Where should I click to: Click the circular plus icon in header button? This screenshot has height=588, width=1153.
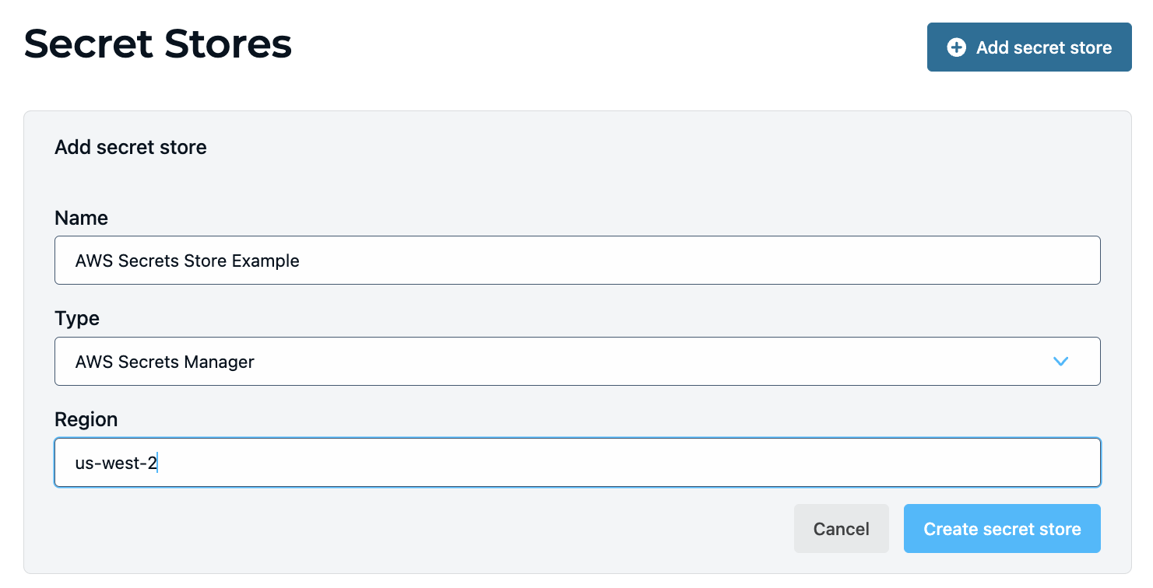pos(956,47)
